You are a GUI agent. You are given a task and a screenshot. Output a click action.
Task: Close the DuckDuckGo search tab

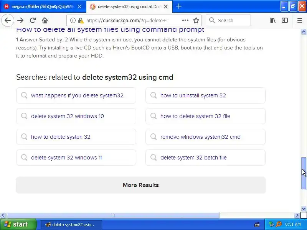(166, 7)
